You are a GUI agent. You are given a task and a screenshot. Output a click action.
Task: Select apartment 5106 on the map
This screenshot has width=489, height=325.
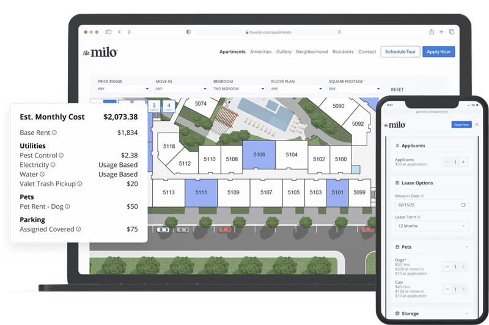click(259, 155)
